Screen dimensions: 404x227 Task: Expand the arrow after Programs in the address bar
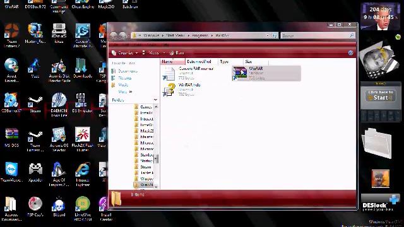click(212, 35)
